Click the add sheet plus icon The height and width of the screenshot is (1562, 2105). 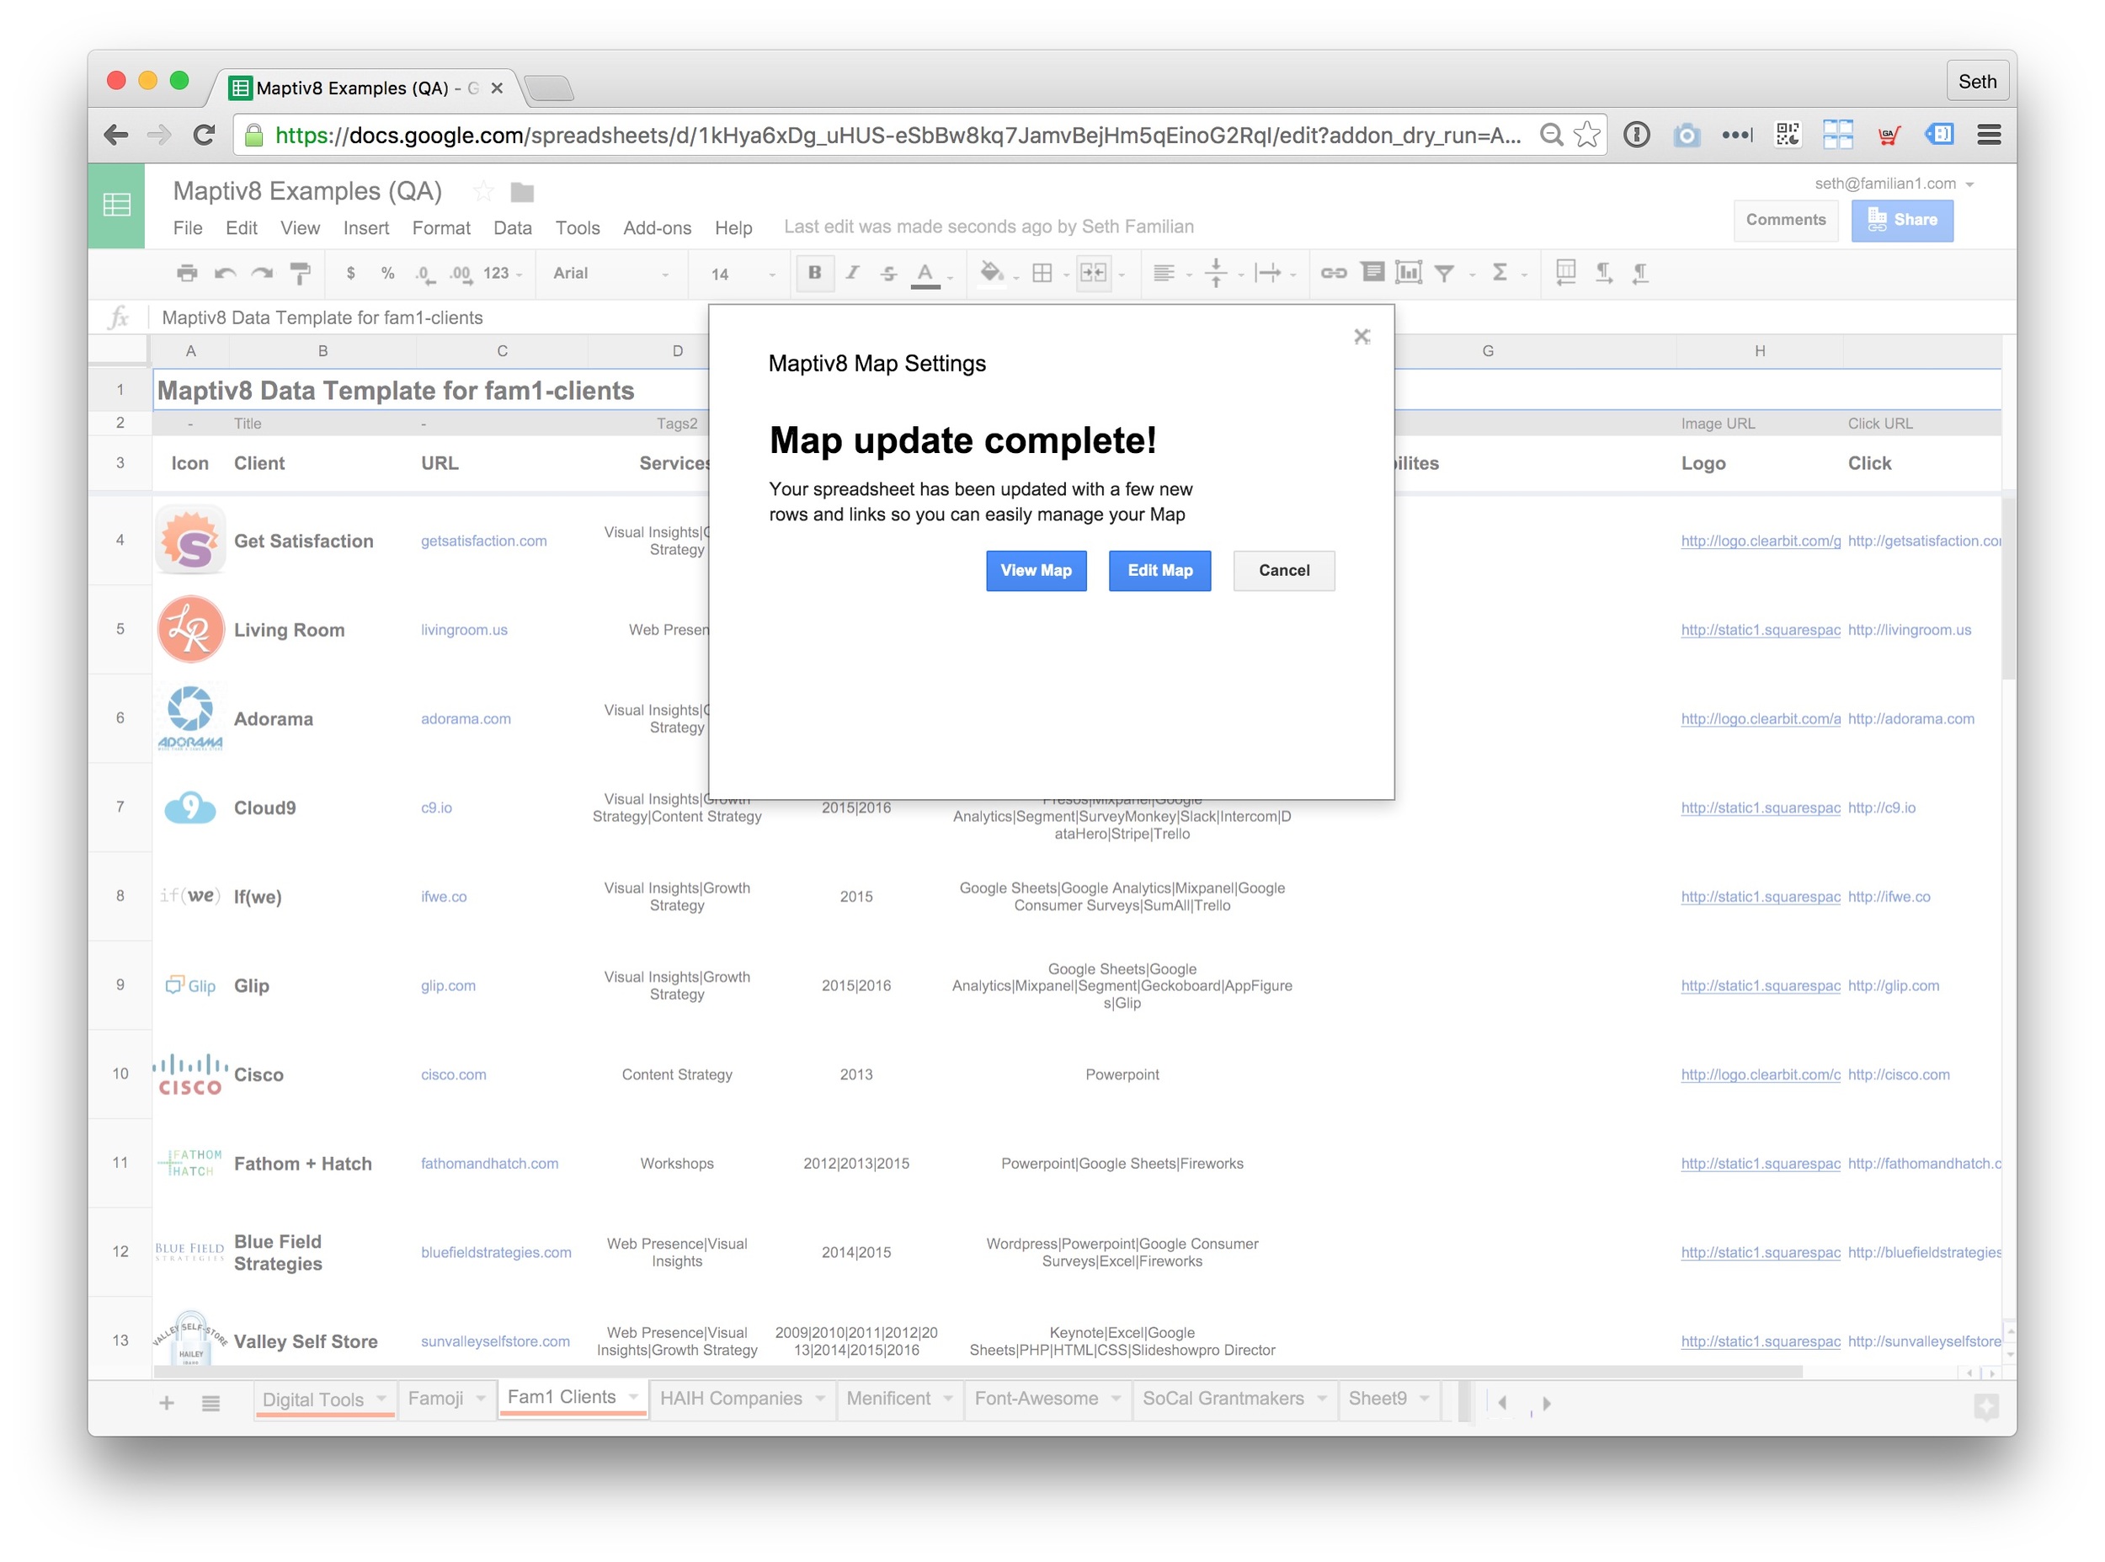(x=167, y=1403)
